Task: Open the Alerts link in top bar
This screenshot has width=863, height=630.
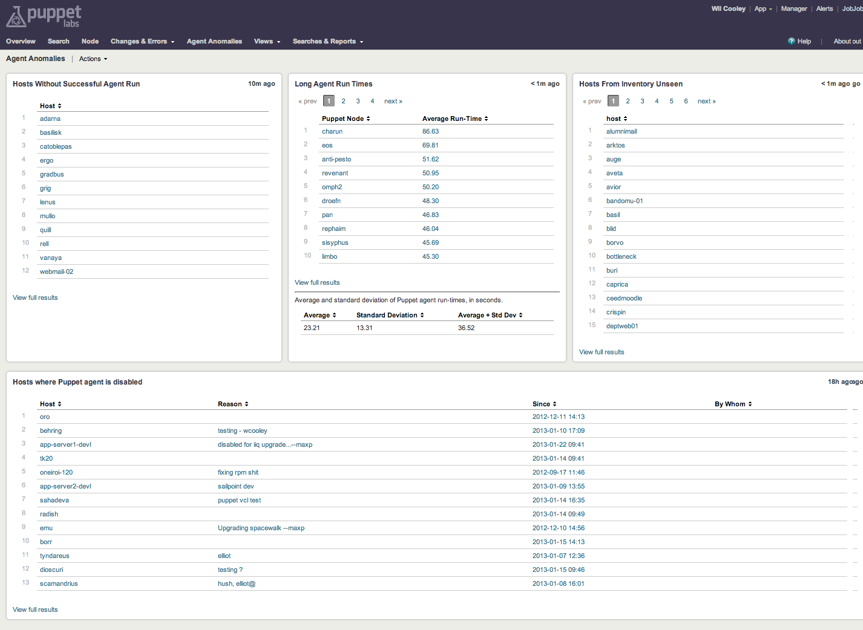Action: 824,8
